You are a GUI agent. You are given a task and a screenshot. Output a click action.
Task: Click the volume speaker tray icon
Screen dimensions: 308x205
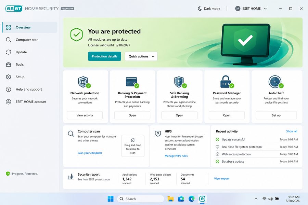[270, 199]
